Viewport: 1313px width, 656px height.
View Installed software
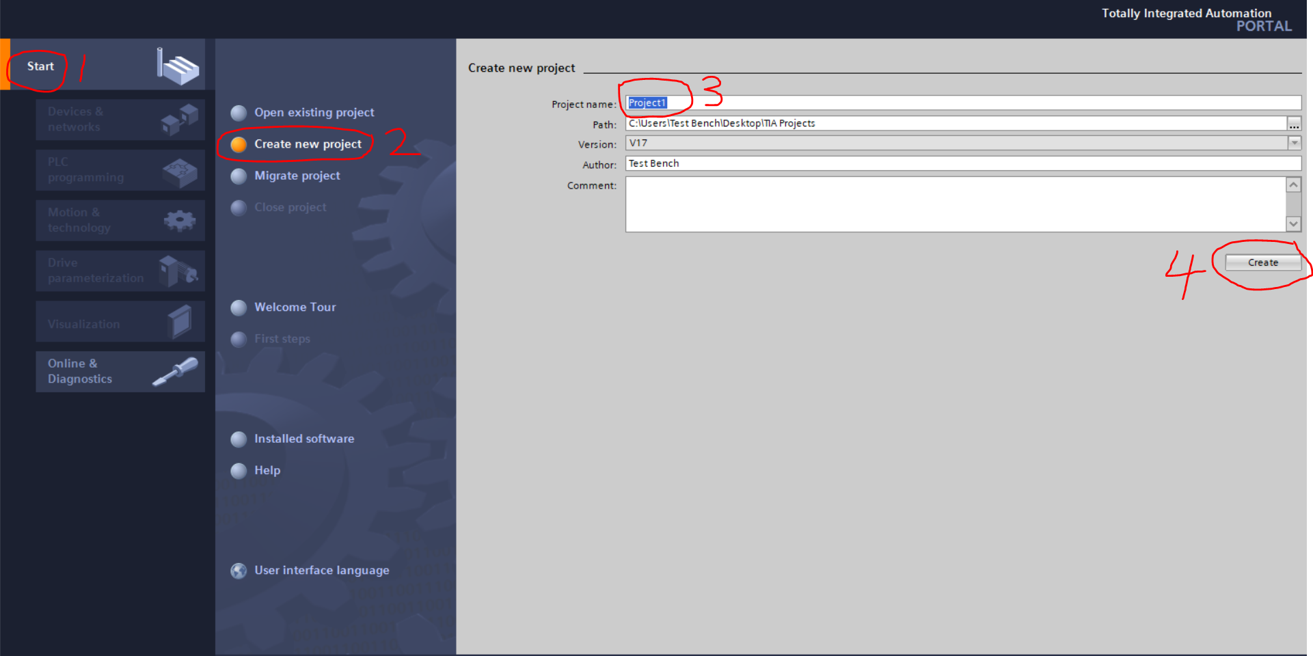coord(304,439)
